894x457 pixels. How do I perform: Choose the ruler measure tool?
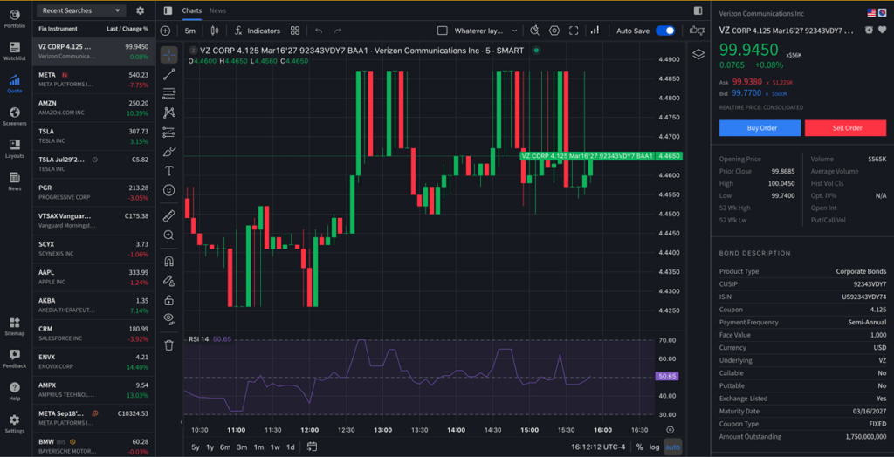[x=168, y=215]
